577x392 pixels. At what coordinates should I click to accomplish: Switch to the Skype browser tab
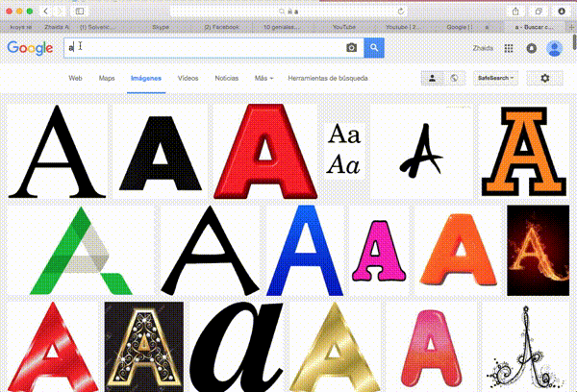click(x=161, y=27)
